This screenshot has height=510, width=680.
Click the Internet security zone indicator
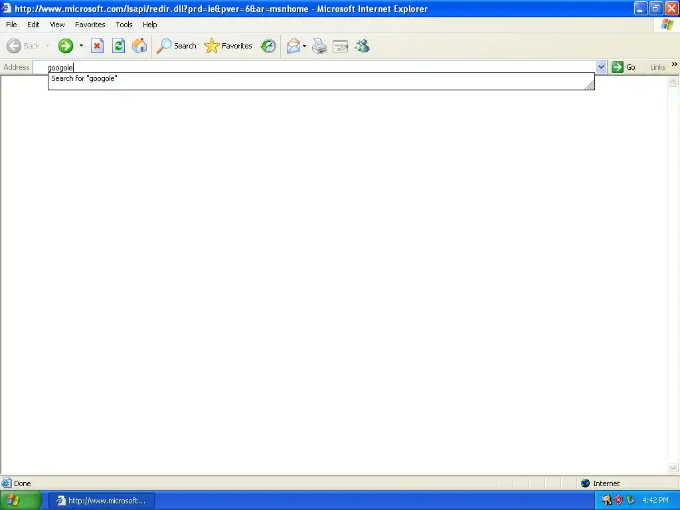coord(600,483)
